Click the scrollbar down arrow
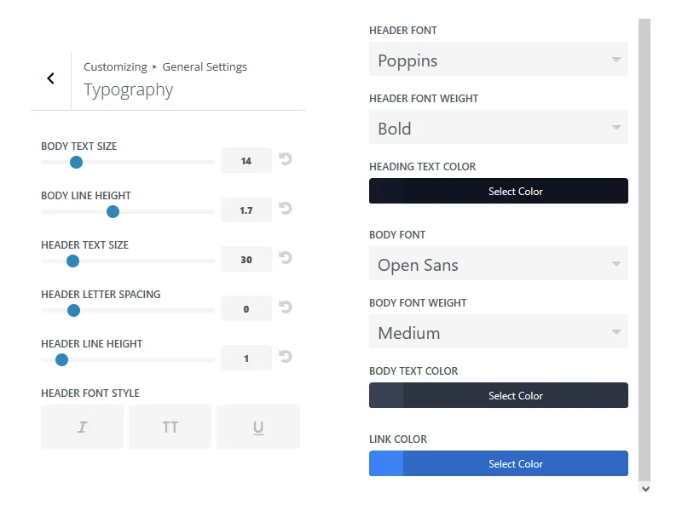Viewport: 682px width, 511px height. coord(644,488)
